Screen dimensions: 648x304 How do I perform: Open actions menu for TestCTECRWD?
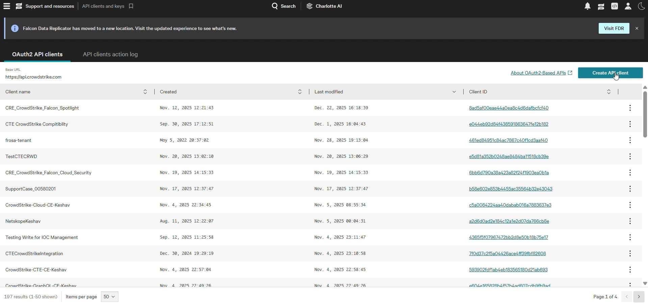click(x=630, y=156)
